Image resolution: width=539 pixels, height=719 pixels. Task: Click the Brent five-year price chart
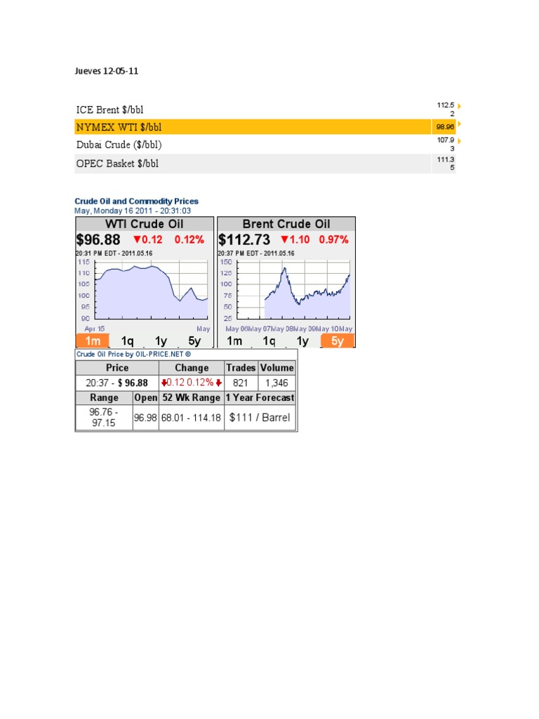click(293, 290)
